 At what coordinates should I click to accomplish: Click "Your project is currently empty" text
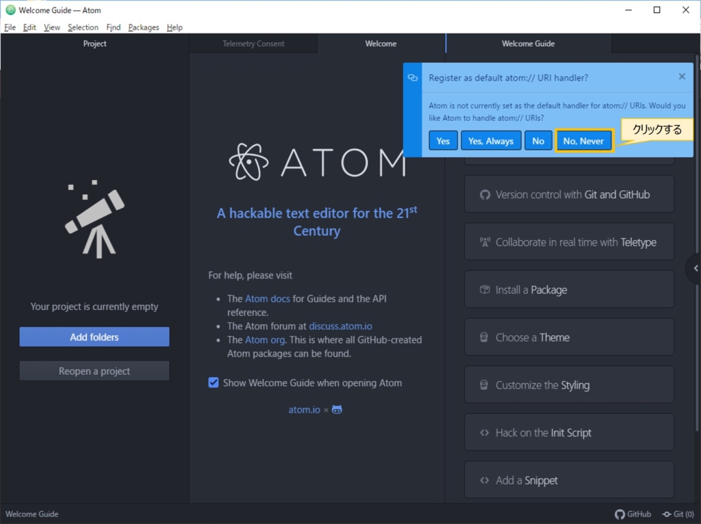[x=94, y=306]
